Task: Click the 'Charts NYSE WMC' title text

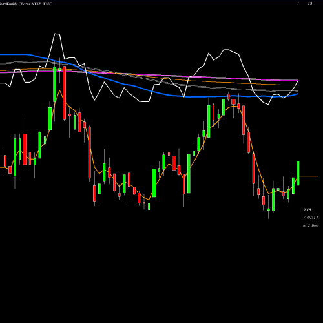Action: pyautogui.click(x=36, y=4)
